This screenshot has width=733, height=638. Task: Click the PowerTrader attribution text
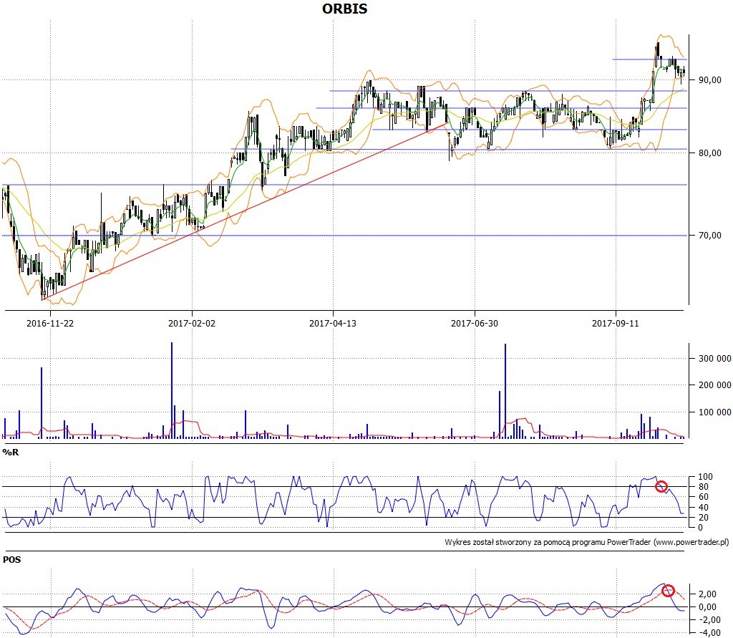[587, 542]
